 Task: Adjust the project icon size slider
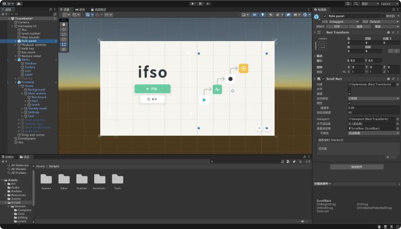coord(302,221)
